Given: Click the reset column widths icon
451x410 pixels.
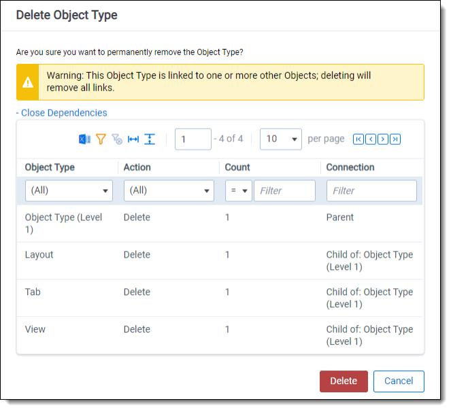Looking at the screenshot, I should coord(133,139).
